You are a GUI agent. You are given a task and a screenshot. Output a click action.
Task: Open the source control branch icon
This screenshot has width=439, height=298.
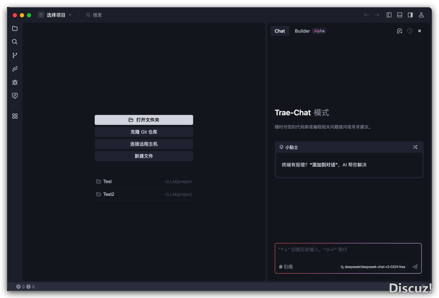click(15, 55)
